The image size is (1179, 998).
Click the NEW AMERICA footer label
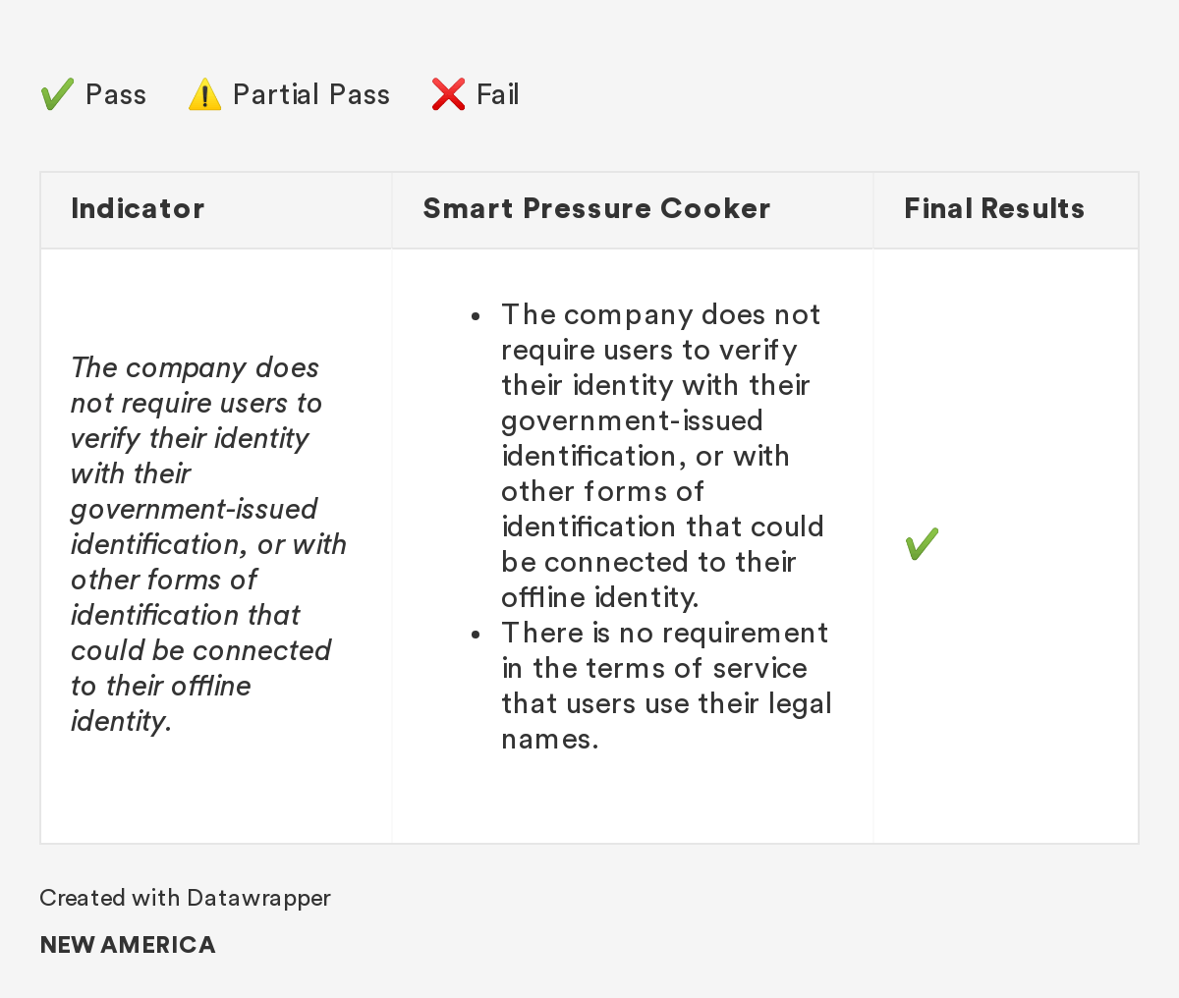128,945
